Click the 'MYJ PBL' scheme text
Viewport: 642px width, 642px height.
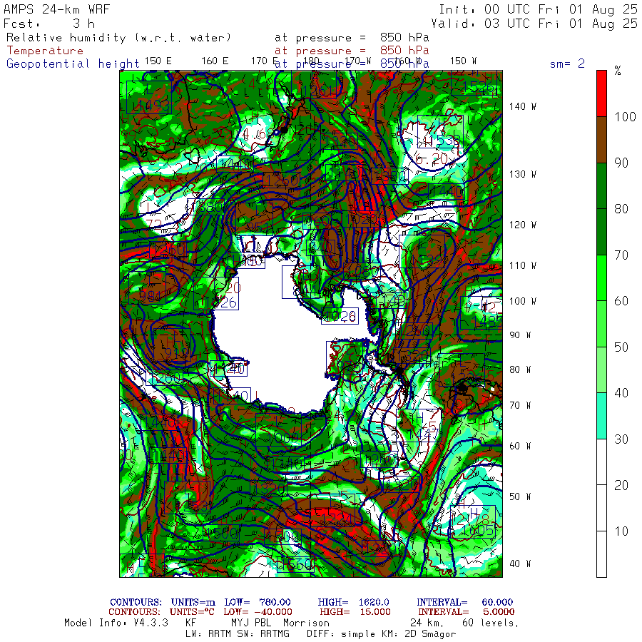point(253,623)
